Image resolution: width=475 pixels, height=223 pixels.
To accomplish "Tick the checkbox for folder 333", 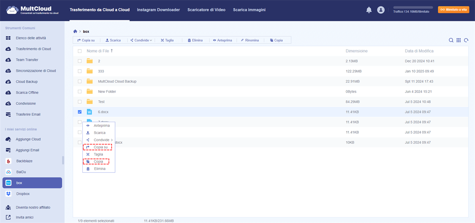I will coord(80,71).
